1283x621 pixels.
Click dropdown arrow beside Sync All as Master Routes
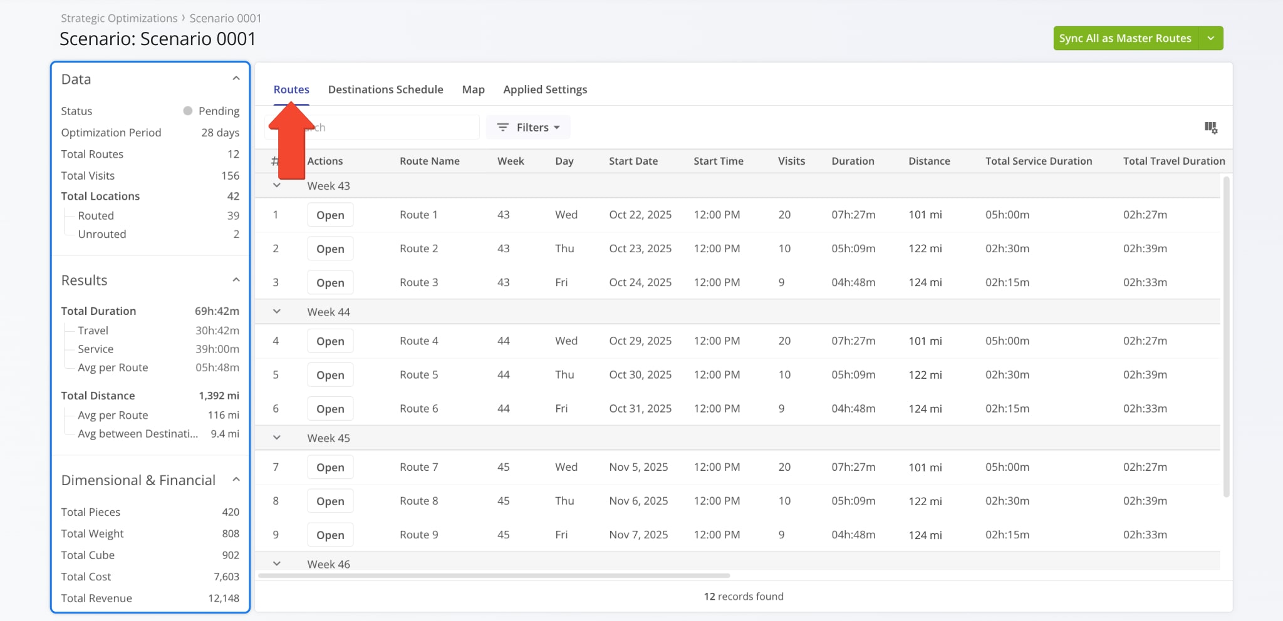click(x=1210, y=38)
